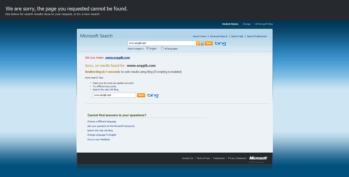The width and height of the screenshot is (349, 177).
Task: Open the search box dropdown arrow
Action: coord(202,43)
